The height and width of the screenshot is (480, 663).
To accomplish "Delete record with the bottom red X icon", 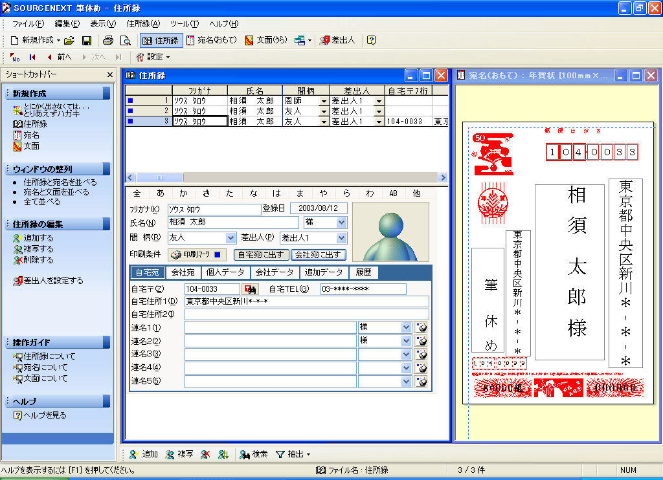I will [x=205, y=454].
